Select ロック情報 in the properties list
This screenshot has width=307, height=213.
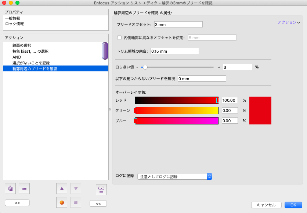pos(15,24)
